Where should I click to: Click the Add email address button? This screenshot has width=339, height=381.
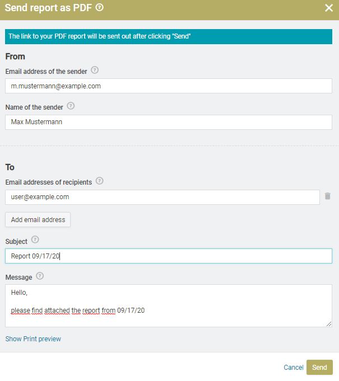[38, 220]
